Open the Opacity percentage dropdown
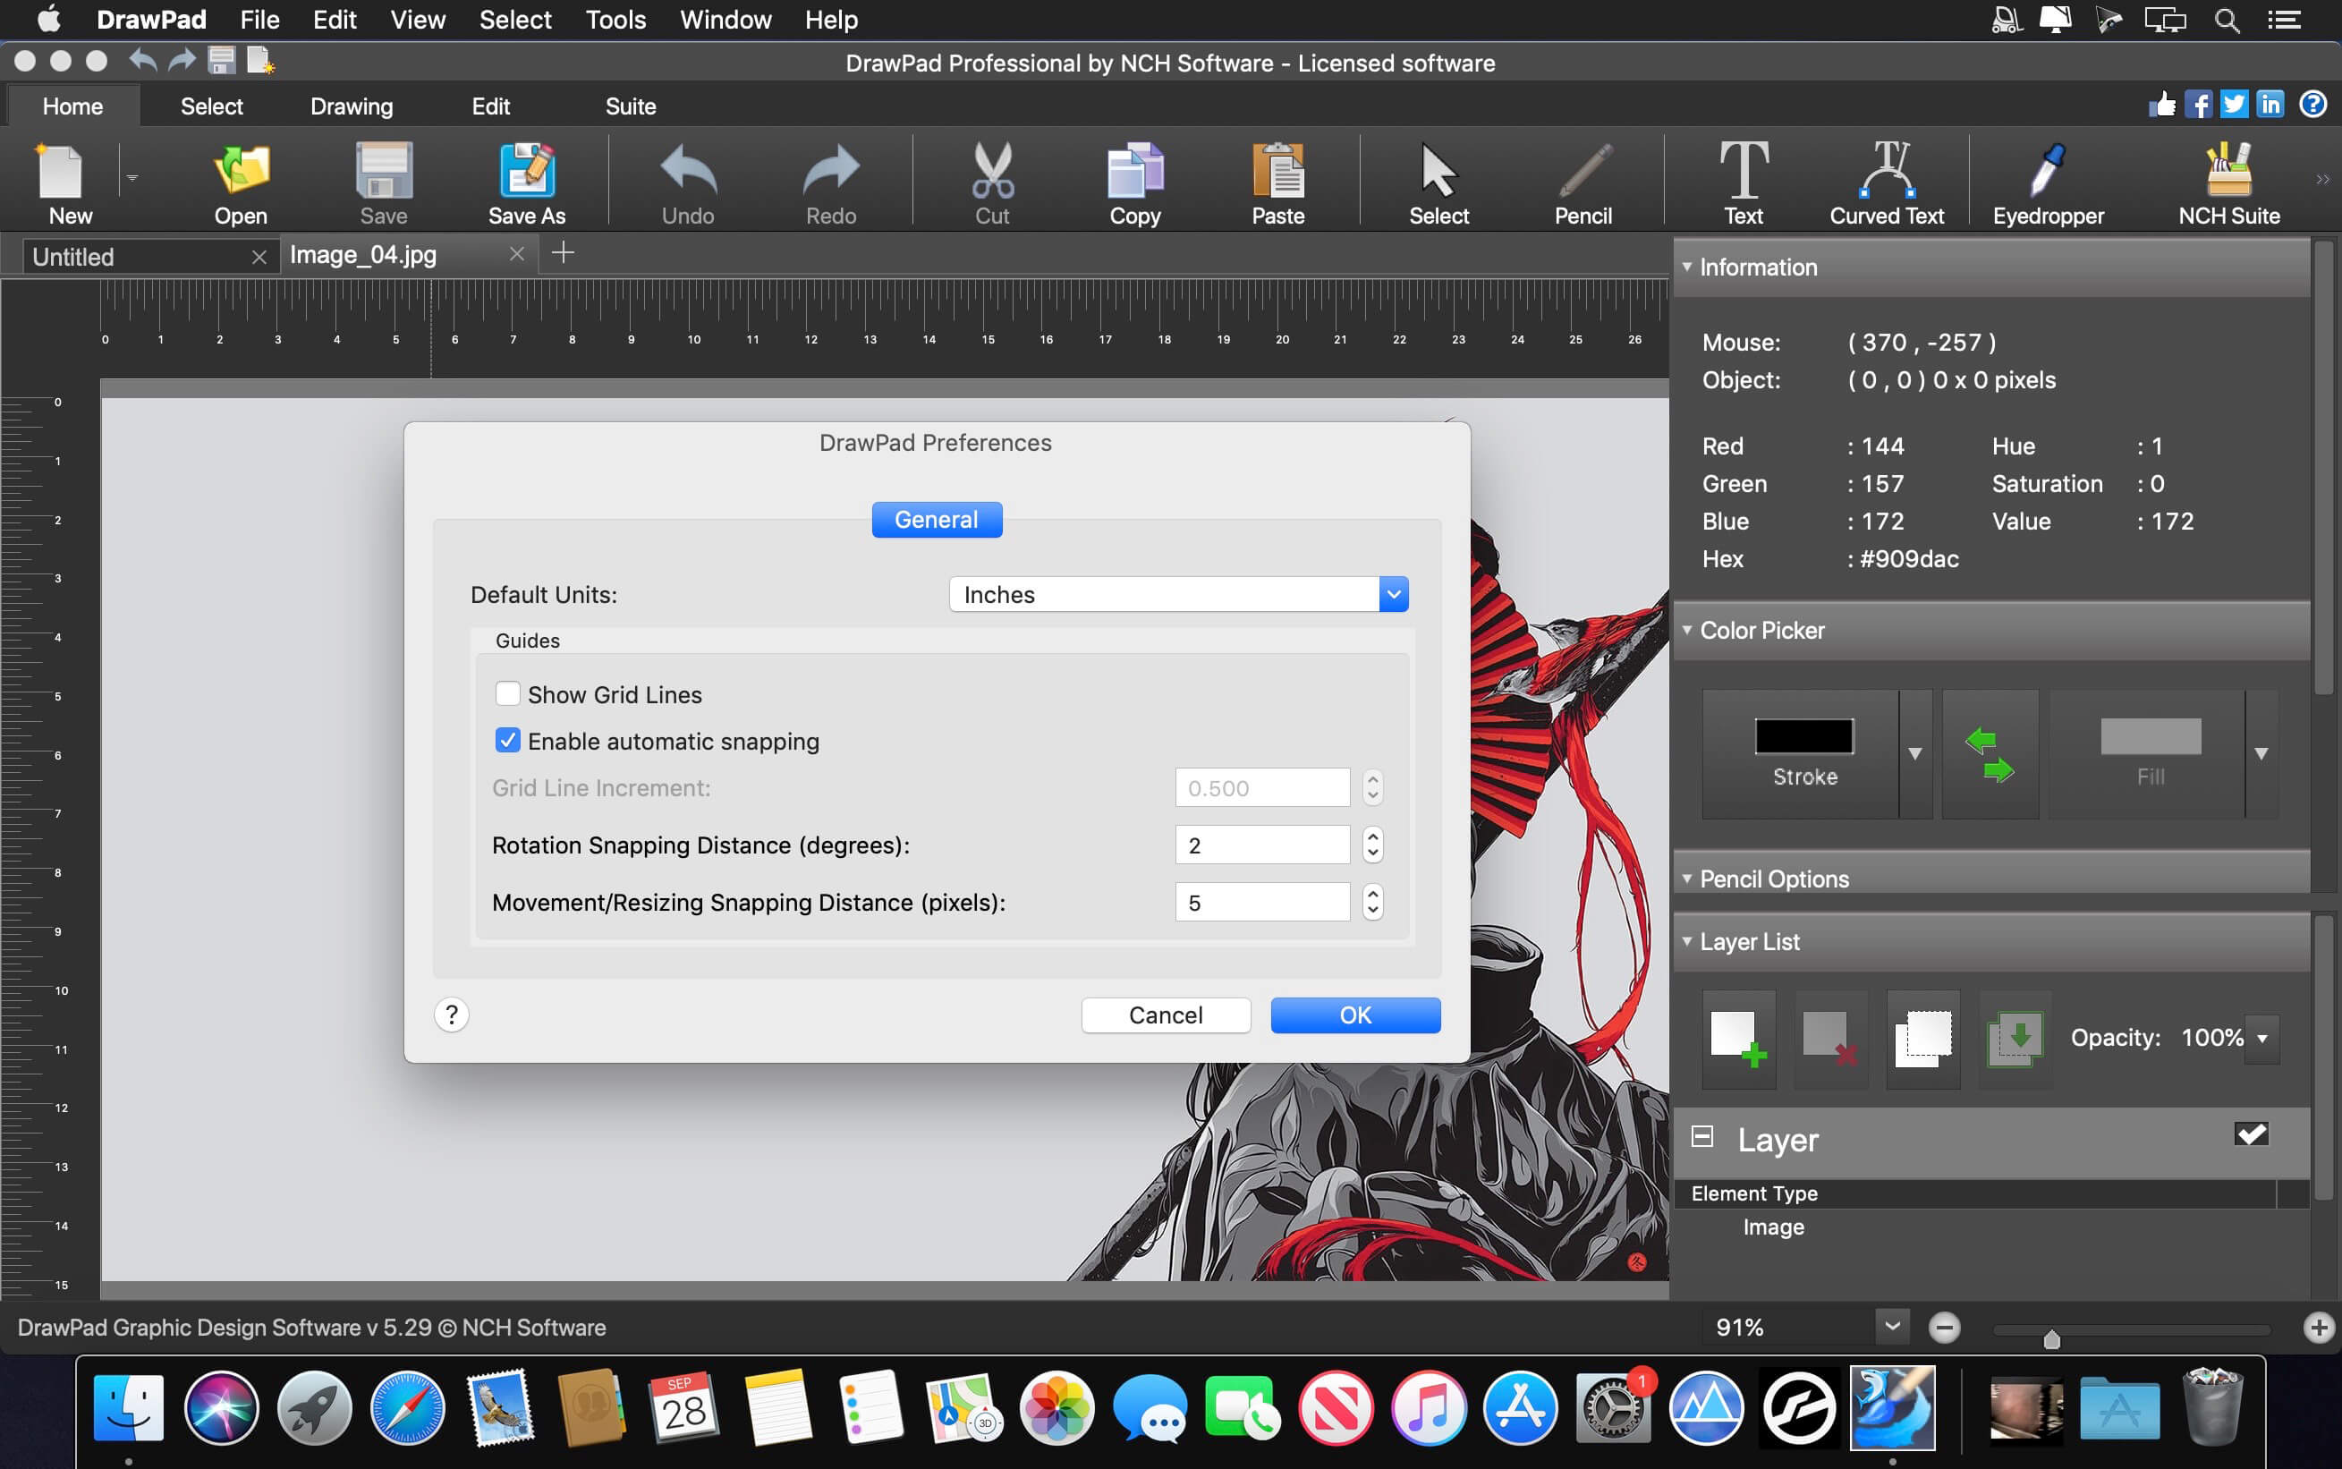 tap(2262, 1039)
